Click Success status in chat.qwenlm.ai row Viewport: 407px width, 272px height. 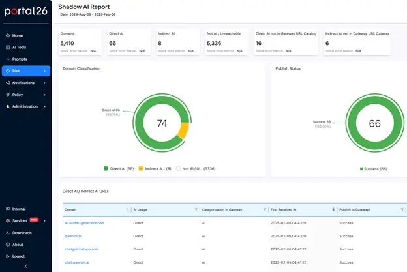coord(346,262)
